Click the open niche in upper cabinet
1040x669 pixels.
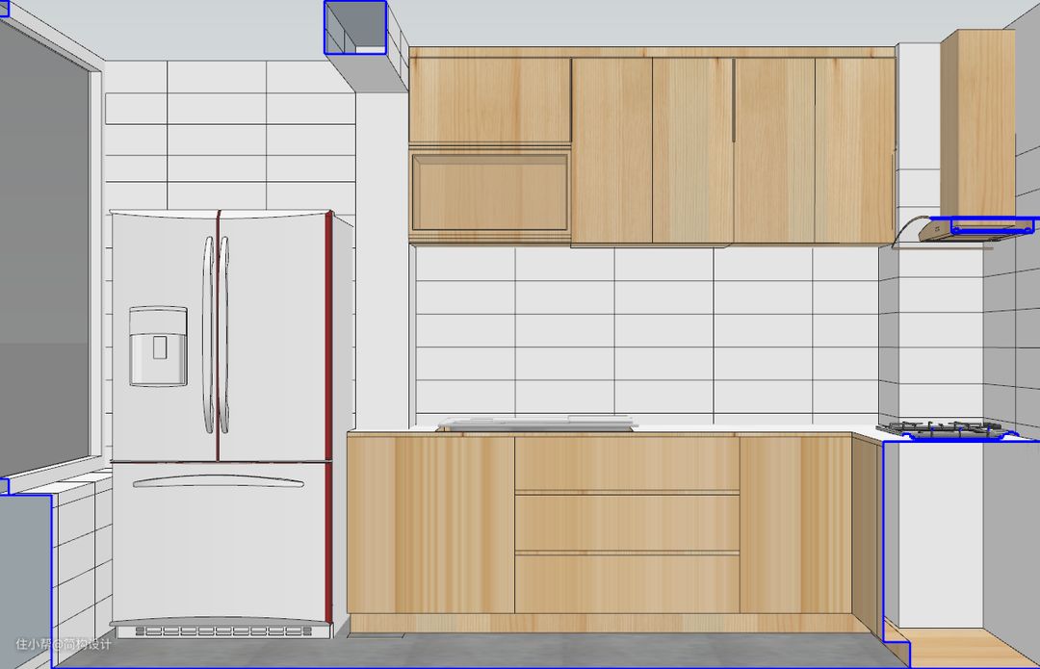click(x=489, y=191)
